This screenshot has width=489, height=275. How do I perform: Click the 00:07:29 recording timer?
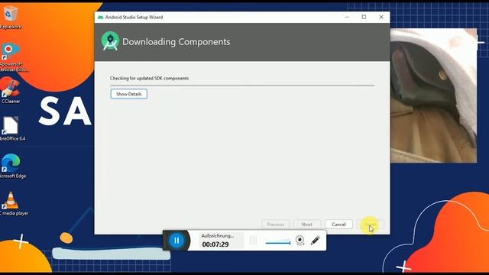(215, 244)
